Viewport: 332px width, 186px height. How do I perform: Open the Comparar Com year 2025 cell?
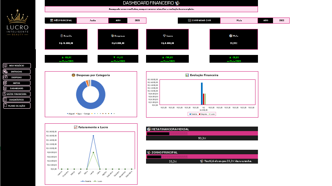[x=281, y=20]
